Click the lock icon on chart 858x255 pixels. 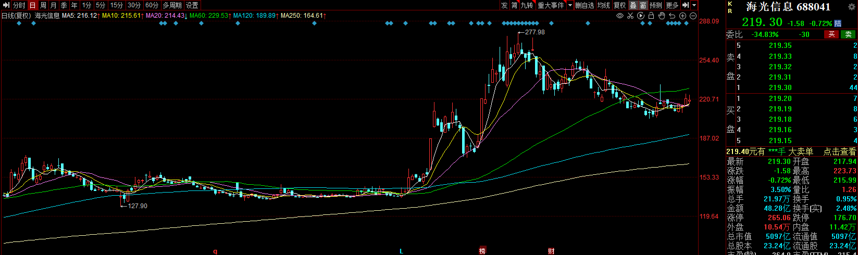[651, 16]
